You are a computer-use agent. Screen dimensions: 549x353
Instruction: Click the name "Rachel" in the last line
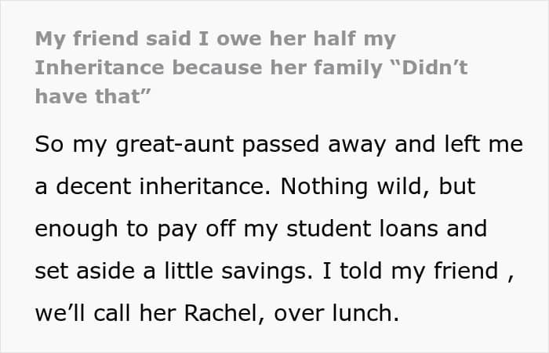(224, 313)
